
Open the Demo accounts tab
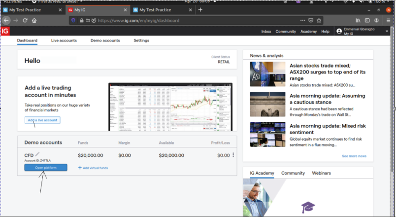coord(105,40)
